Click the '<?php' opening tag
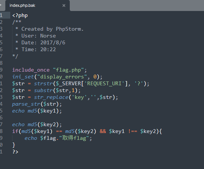This screenshot has height=169, width=204. point(20,15)
